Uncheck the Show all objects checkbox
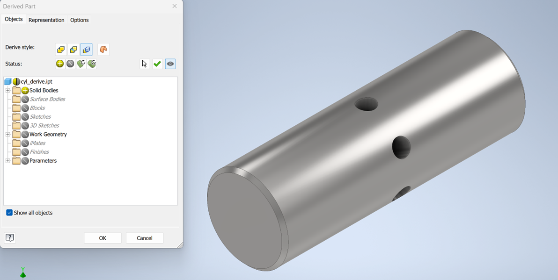558x280 pixels. (10, 213)
